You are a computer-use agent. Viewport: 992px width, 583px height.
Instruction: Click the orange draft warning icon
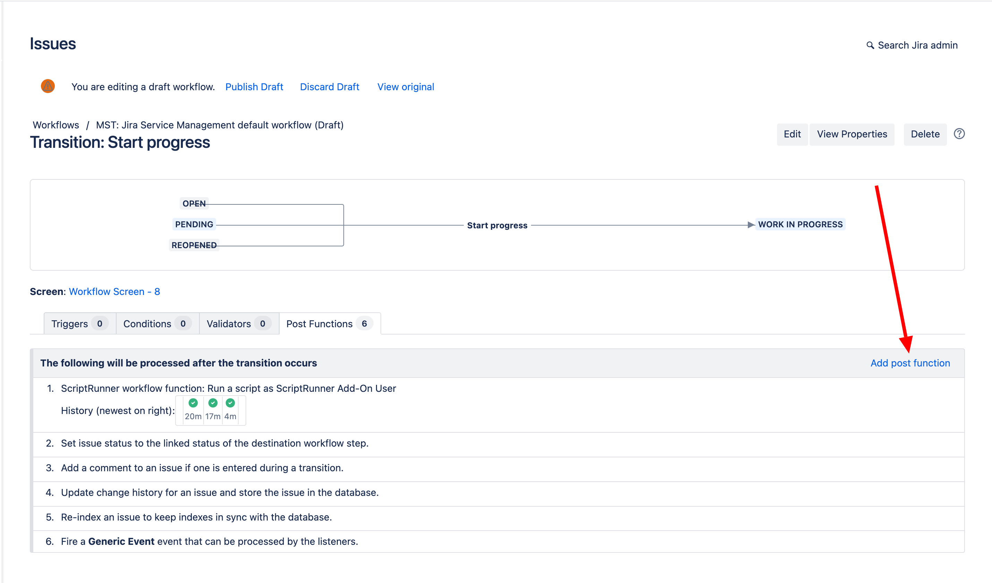(48, 86)
